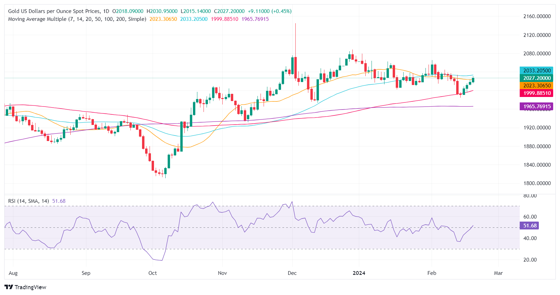Click the 2160.00000 price axis label
The image size is (560, 295).
coord(537,16)
